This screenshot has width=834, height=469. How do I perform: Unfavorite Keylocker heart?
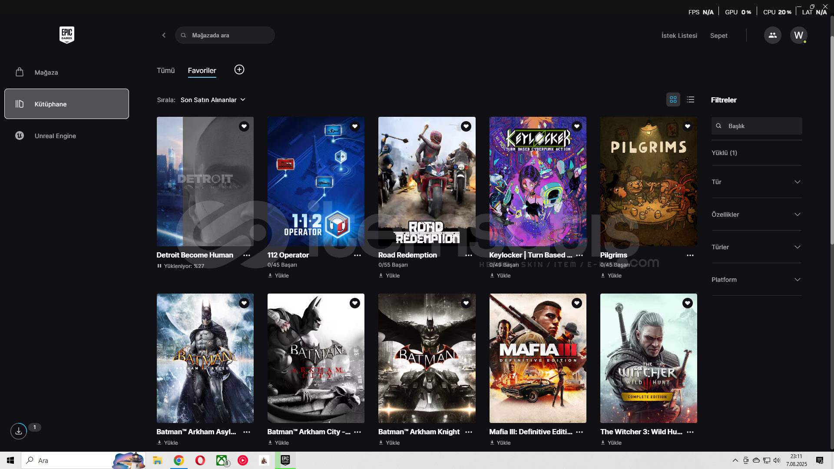click(577, 126)
